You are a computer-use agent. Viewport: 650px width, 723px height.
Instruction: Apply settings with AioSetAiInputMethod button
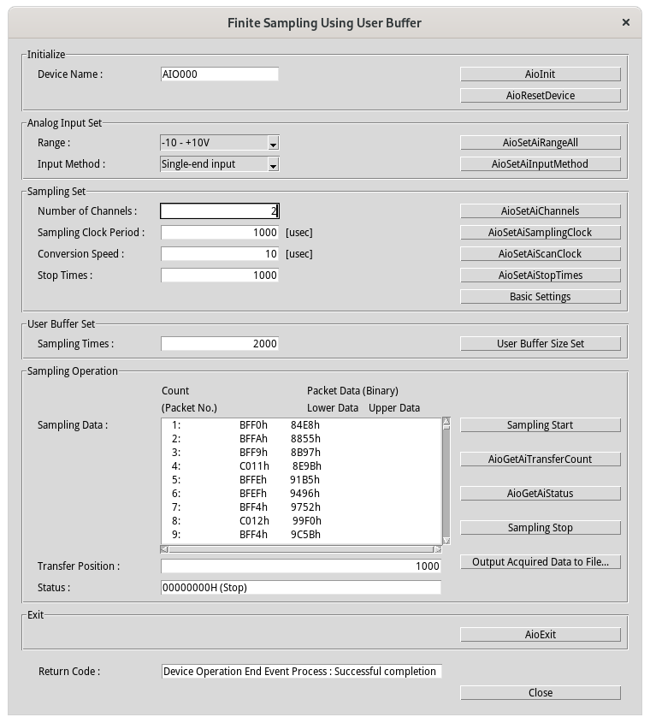click(540, 164)
